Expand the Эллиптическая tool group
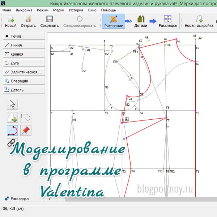This screenshot has height=217, width=217. (x=24, y=72)
